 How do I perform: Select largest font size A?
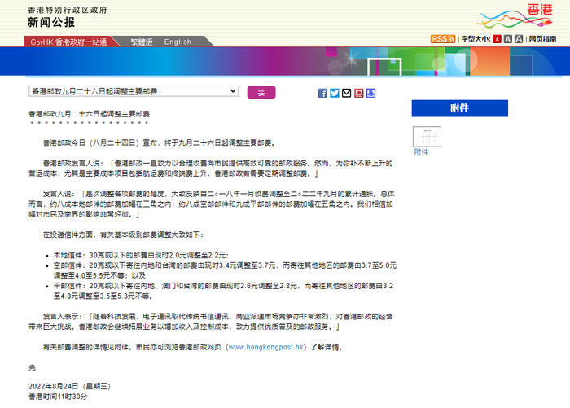519,39
